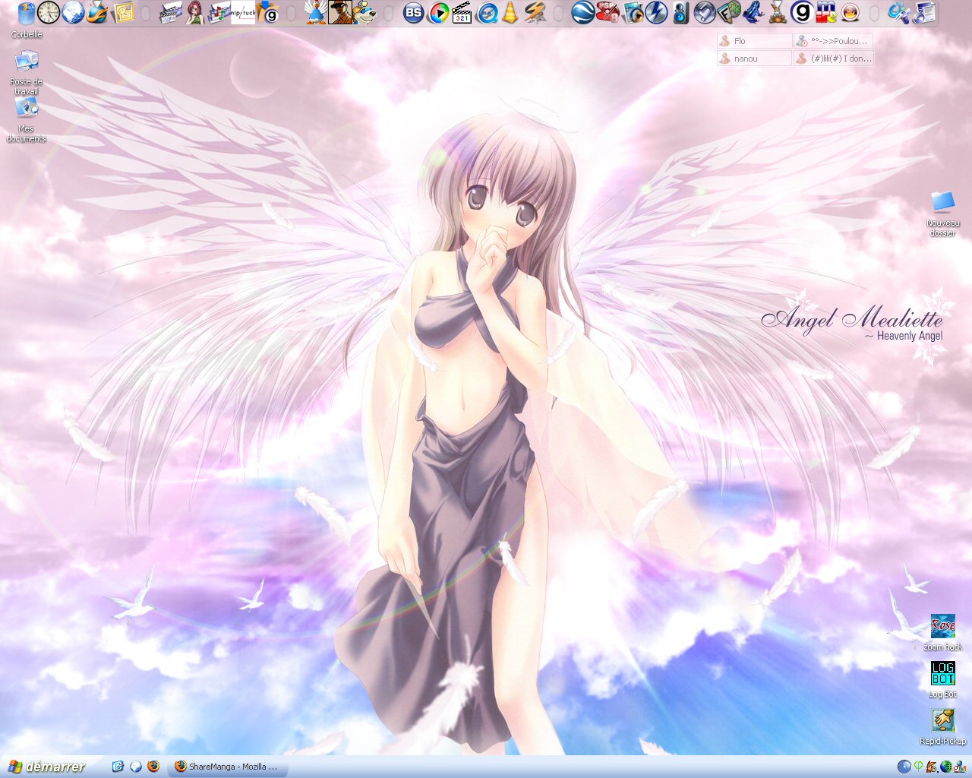Screen dimensions: 972x778
Task: Launch the zoom hack Rose desktop shortcut
Action: click(942, 633)
